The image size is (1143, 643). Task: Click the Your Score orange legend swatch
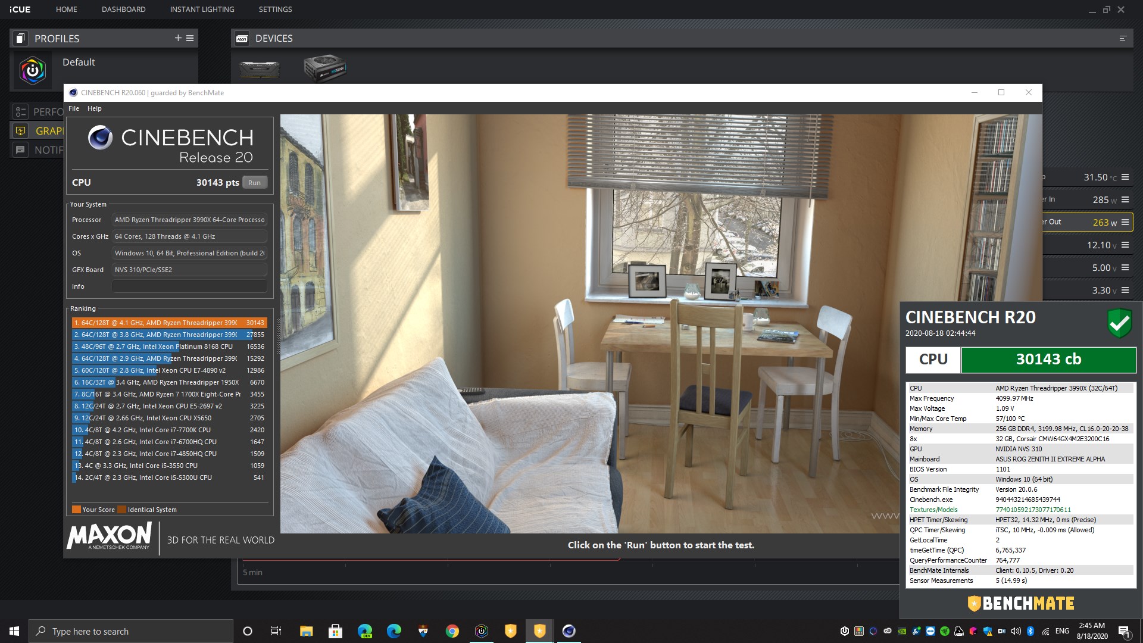(x=76, y=510)
